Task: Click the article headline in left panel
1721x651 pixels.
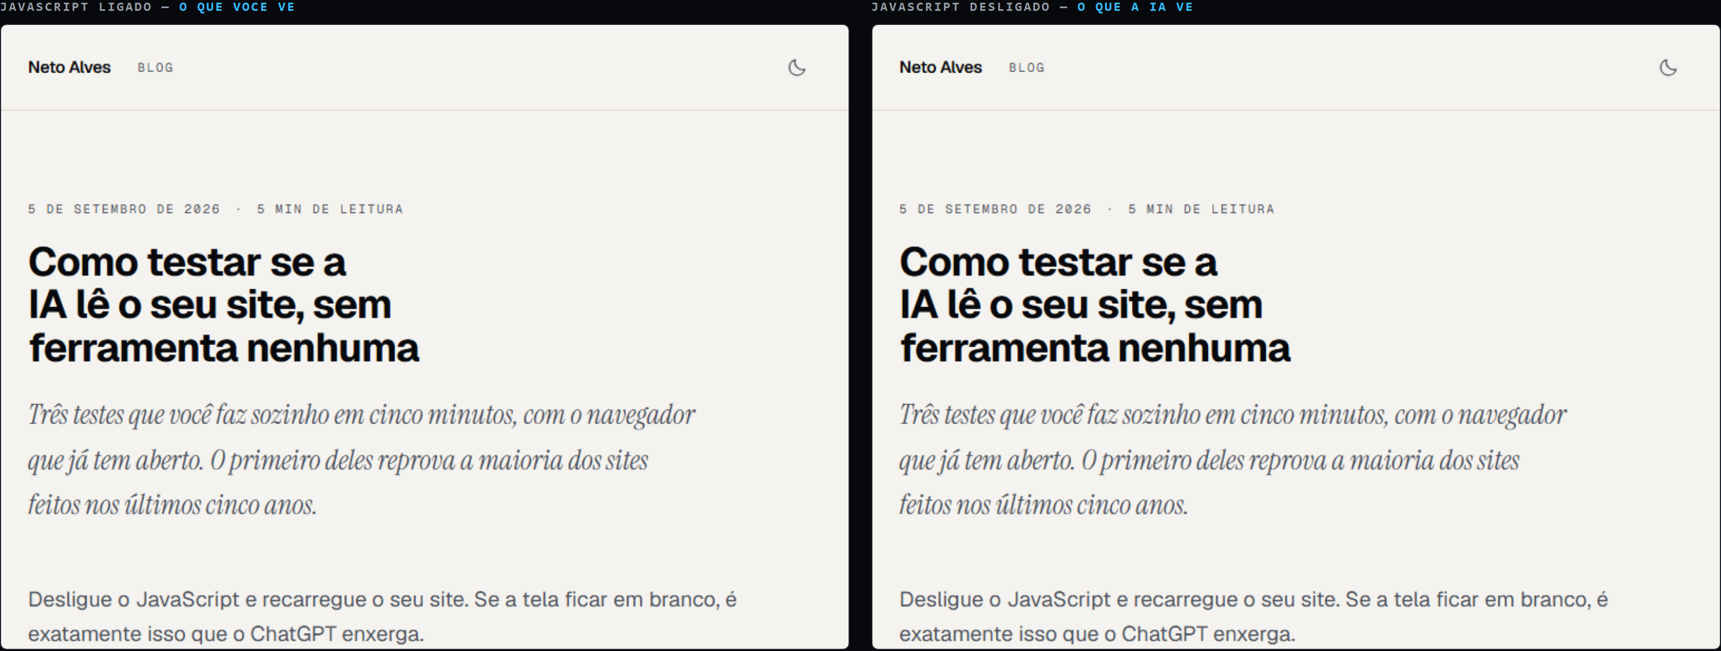Action: [224, 304]
